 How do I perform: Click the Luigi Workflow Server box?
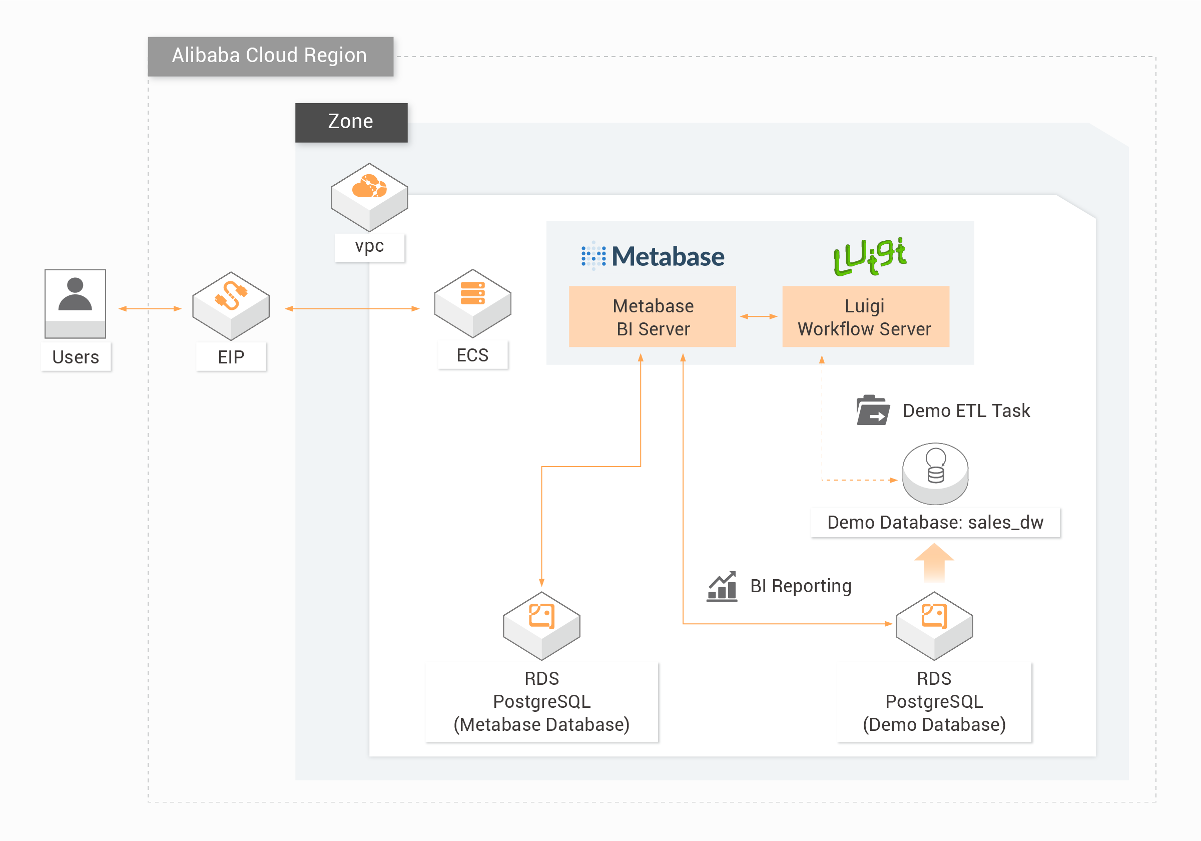pos(866,316)
